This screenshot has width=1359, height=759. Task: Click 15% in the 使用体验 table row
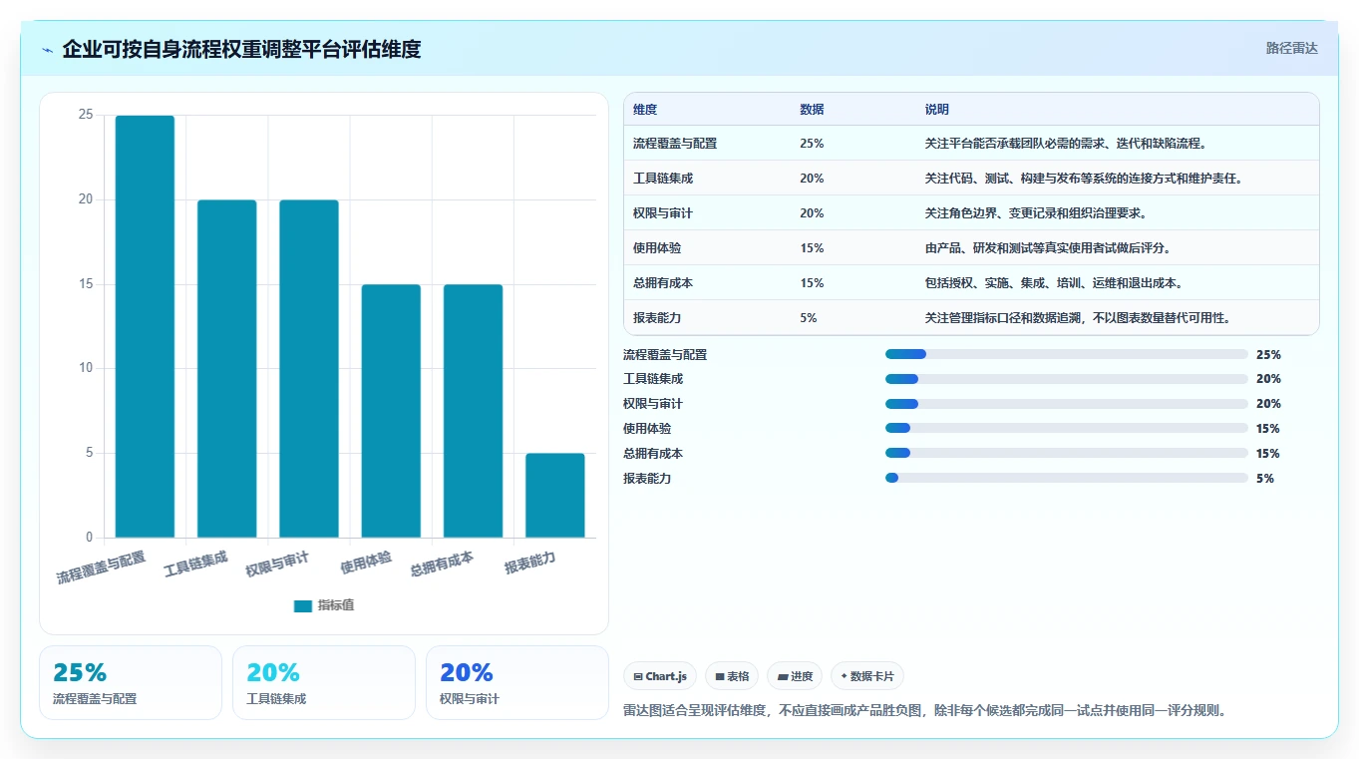pos(812,248)
